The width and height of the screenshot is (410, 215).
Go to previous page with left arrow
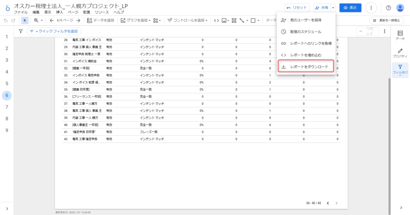[52, 20]
